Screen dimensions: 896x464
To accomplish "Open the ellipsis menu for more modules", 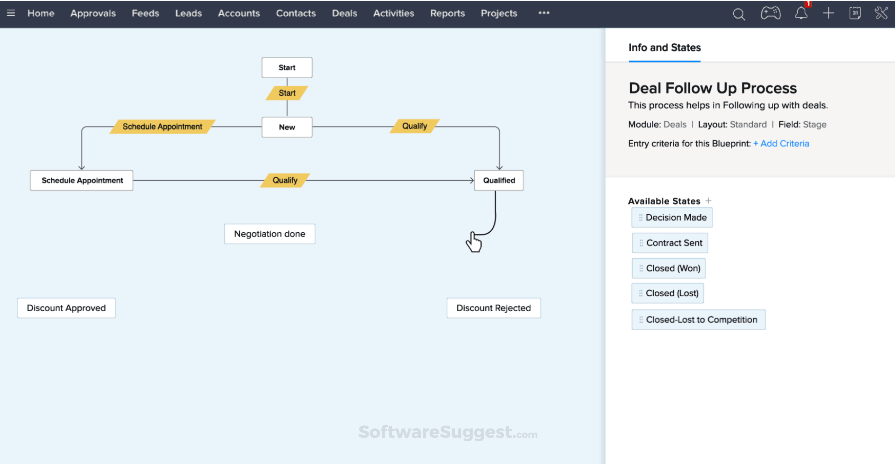I will 543,13.
